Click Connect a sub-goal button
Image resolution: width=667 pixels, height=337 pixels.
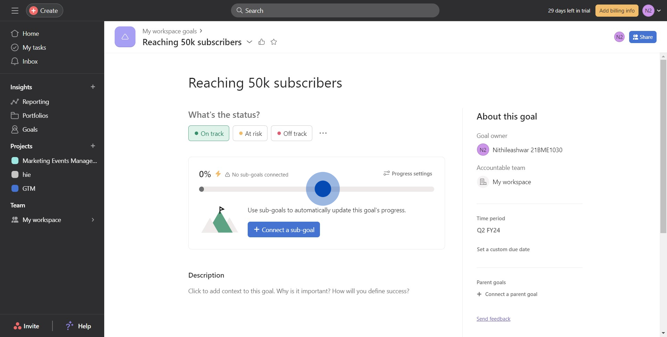coord(284,230)
